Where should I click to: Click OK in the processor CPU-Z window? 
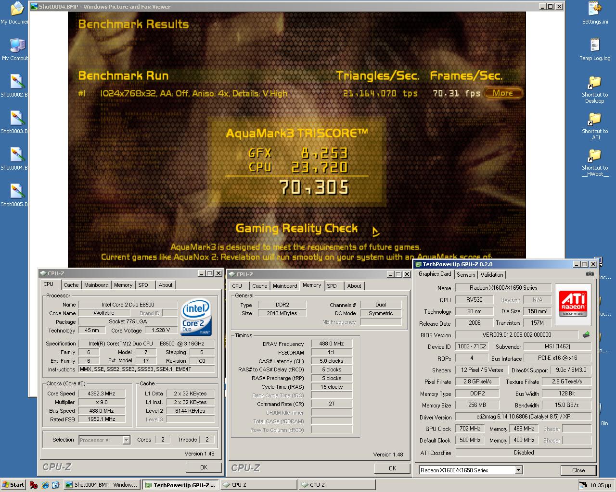click(204, 467)
